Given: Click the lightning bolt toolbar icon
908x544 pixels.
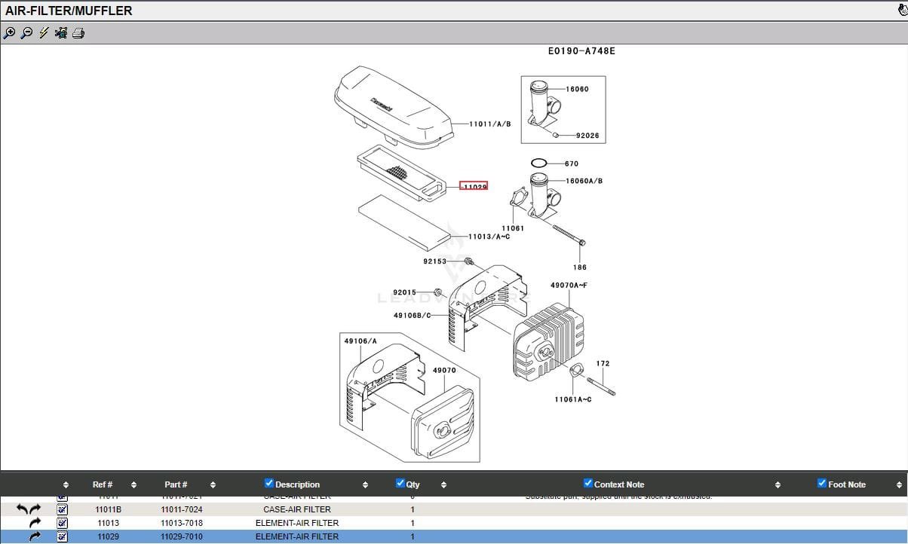Looking at the screenshot, I should pos(44,33).
